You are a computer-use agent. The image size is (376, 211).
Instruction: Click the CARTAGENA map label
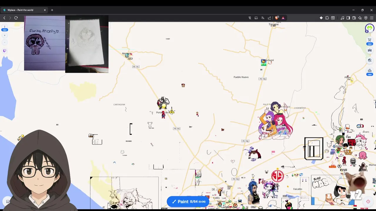click(x=119, y=104)
